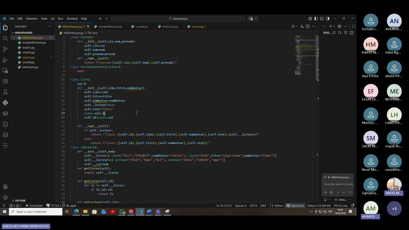Image resolution: width=409 pixels, height=230 pixels.
Task: Split the editor to the right
Action: pyautogui.click(x=308, y=27)
